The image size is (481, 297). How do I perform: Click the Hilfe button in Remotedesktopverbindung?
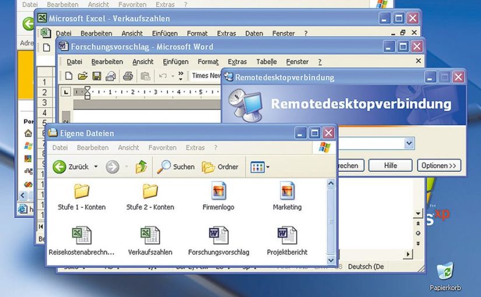(x=391, y=165)
